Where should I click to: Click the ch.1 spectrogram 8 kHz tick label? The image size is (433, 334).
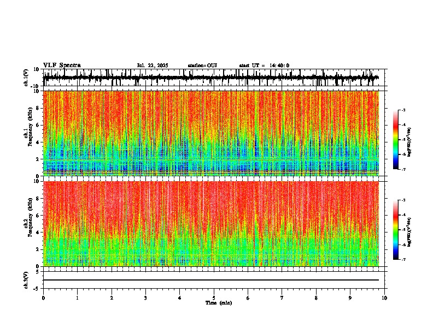coord(38,108)
